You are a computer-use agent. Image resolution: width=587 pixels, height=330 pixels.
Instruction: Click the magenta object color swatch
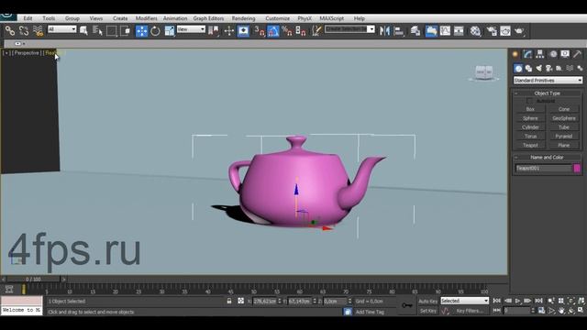pos(577,169)
